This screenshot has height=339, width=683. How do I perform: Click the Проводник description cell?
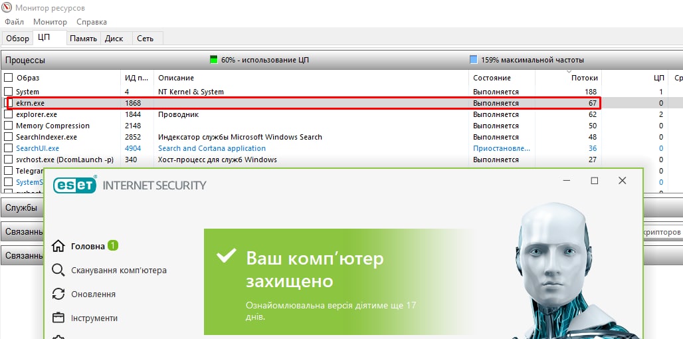178,114
